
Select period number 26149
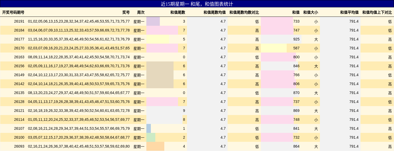click(19, 75)
